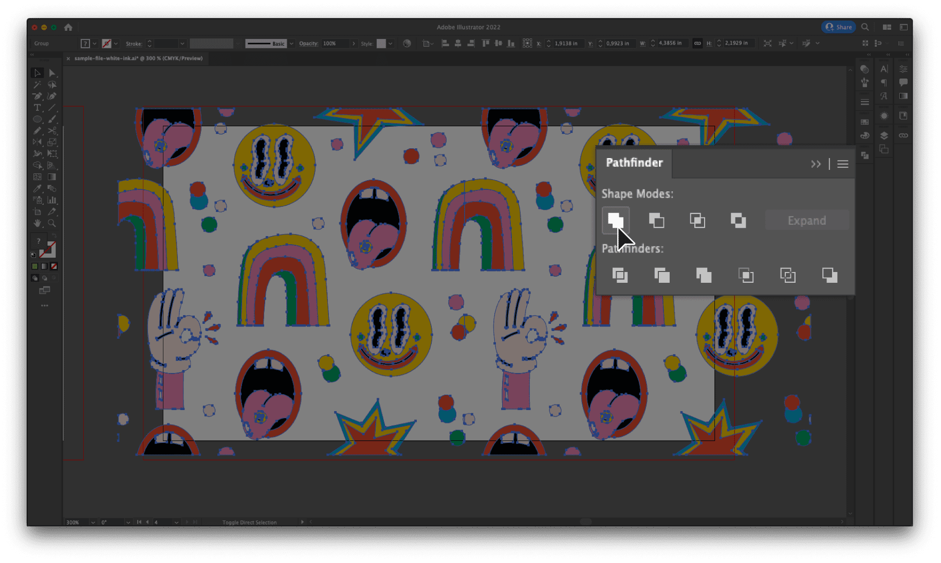
Task: Toggle constrain width and height proportions
Action: click(x=697, y=43)
